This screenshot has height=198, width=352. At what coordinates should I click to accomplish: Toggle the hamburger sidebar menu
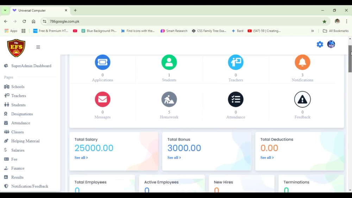(38, 47)
